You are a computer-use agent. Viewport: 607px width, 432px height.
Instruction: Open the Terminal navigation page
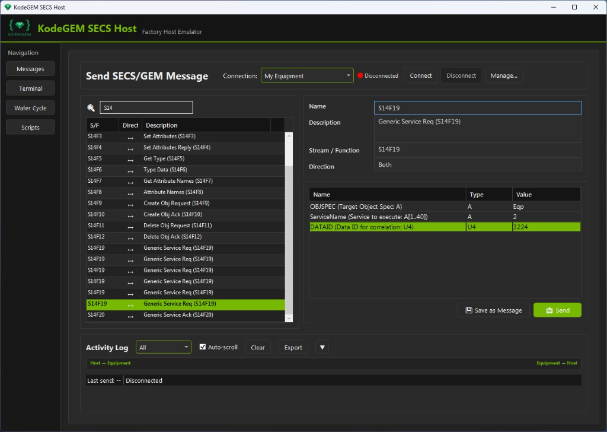click(x=30, y=88)
